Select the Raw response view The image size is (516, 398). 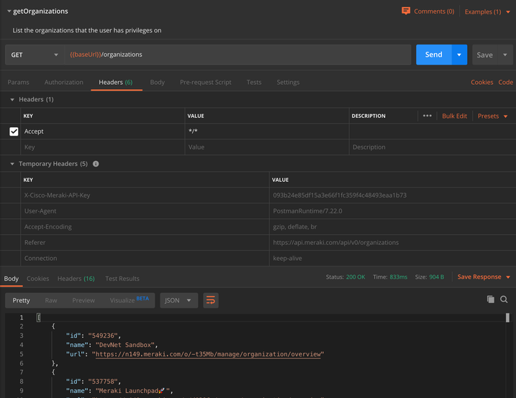coord(51,300)
